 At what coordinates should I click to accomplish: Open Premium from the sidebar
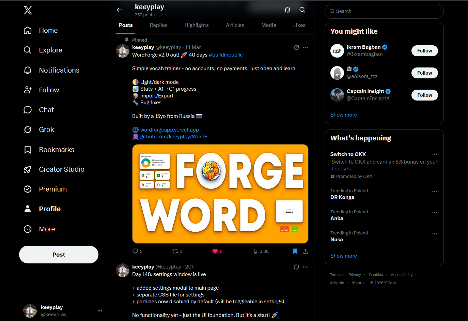45,189
